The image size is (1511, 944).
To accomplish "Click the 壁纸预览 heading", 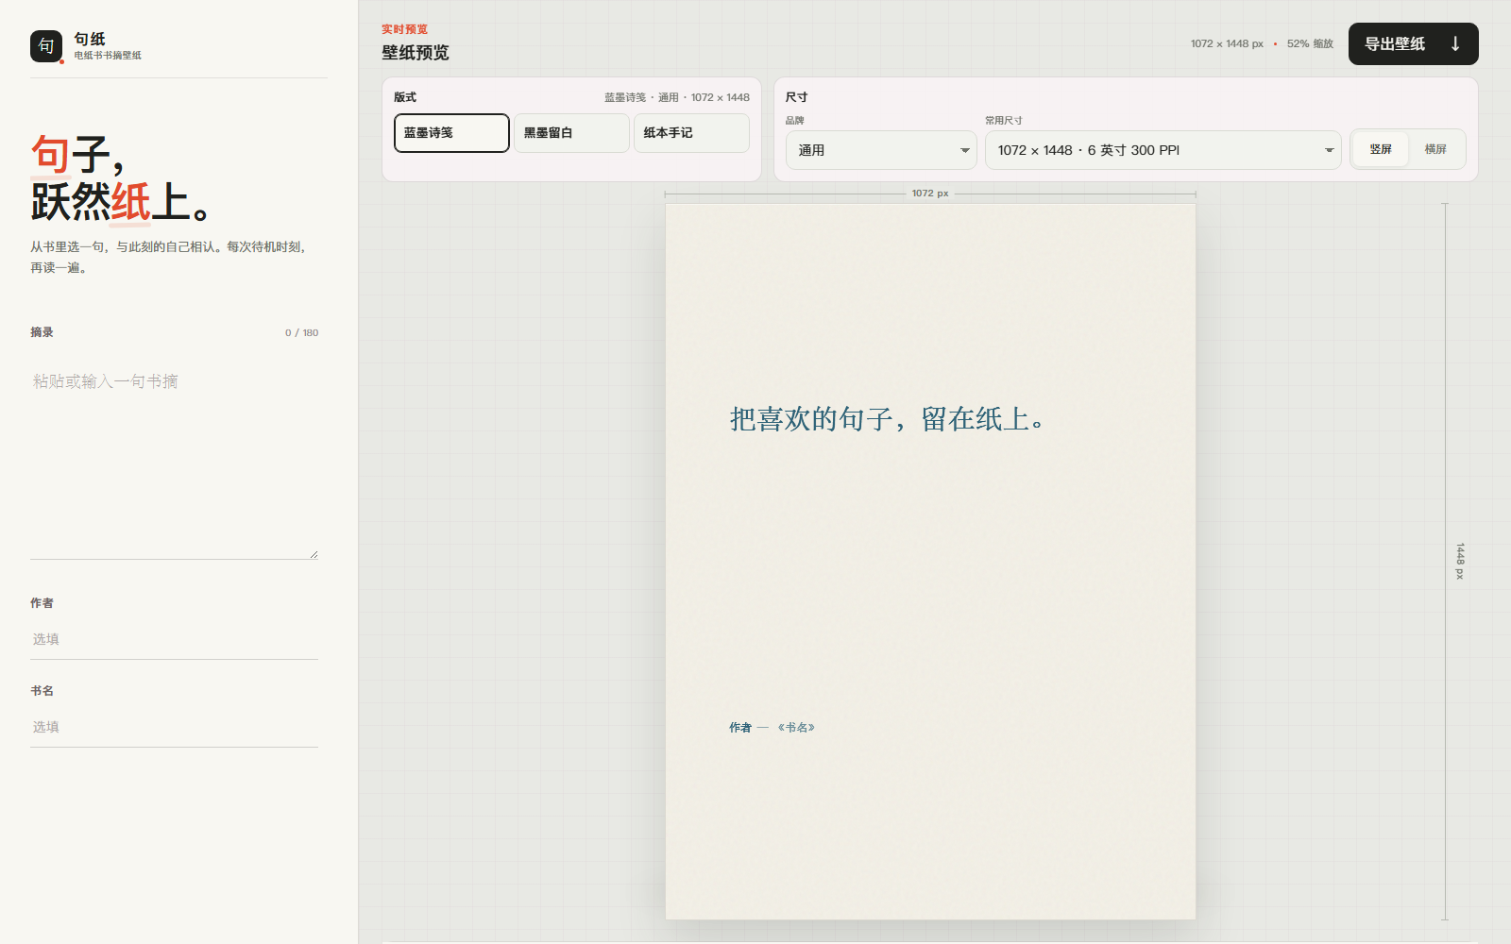I will pos(416,53).
